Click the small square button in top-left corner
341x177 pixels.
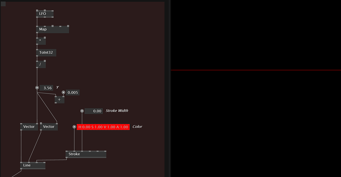[x=3, y=4]
